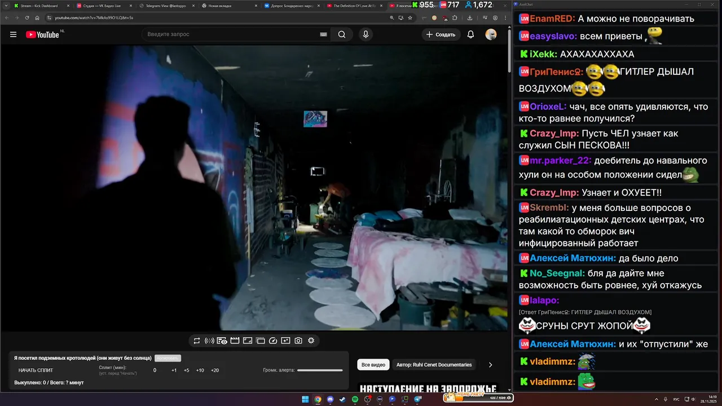
Task: Click the clapperboard cinema mode icon
Action: pyautogui.click(x=235, y=341)
